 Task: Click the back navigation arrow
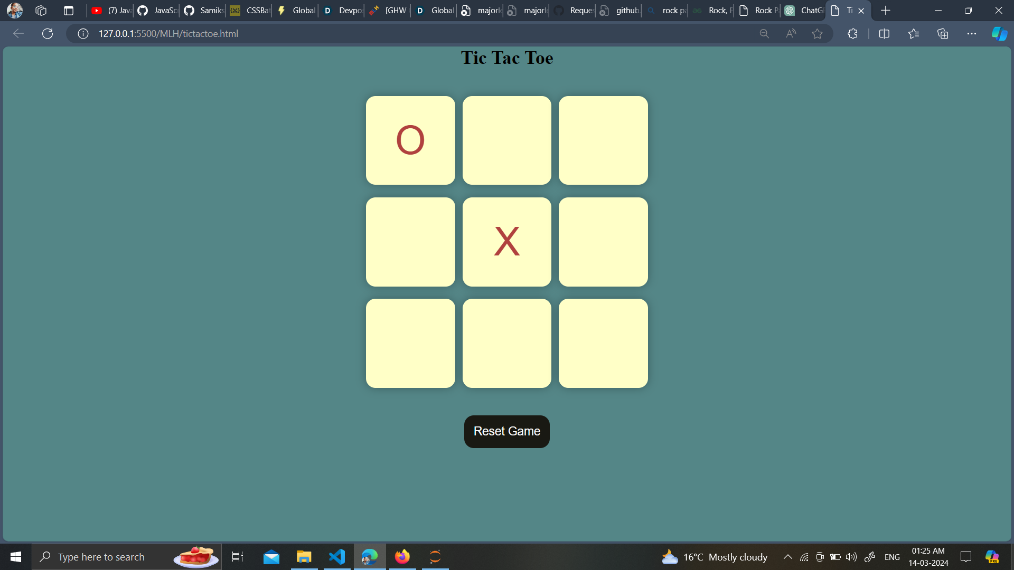(18, 33)
